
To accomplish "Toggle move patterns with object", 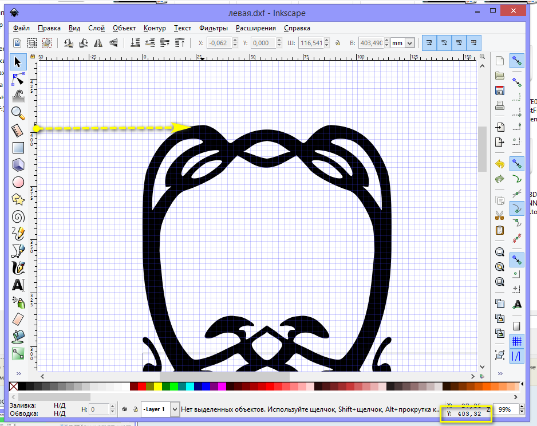I will (474, 43).
